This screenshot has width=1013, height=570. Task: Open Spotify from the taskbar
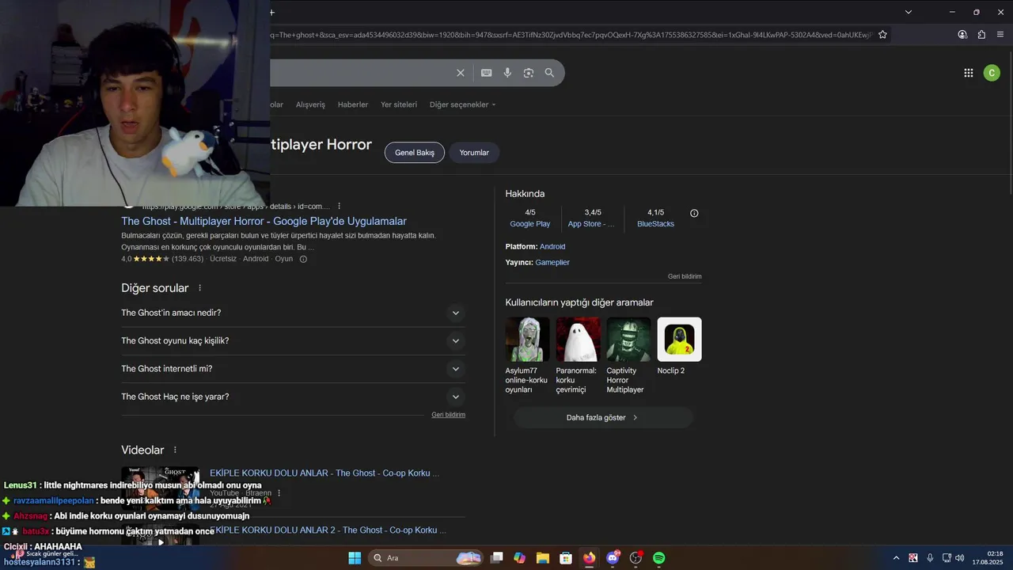[x=659, y=558]
